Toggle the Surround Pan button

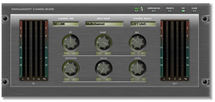pos(154,11)
